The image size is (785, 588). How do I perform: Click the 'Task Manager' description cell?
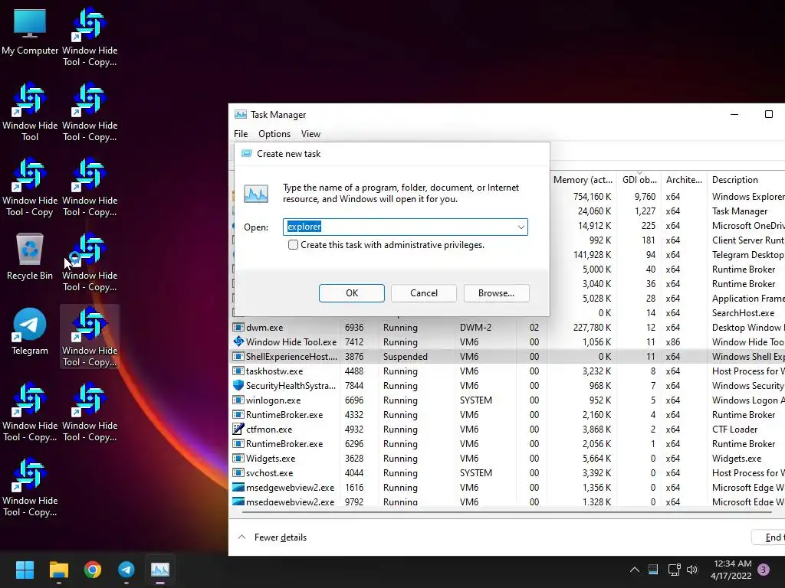coord(740,211)
